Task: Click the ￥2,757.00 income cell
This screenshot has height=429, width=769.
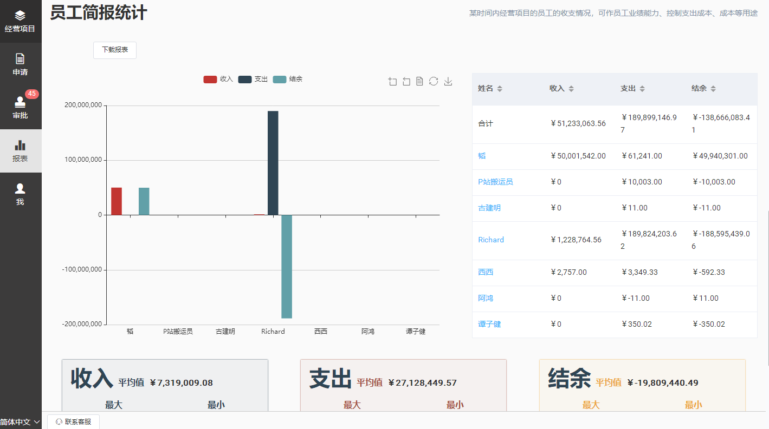Action: click(x=568, y=272)
